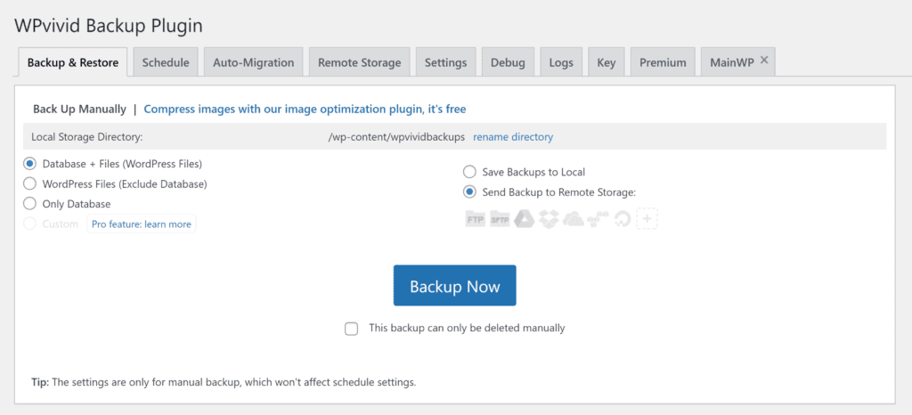
Task: Select the FTP remote storage icon
Action: point(476,220)
